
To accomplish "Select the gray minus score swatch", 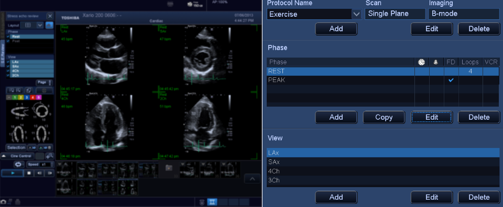I will coord(9,97).
